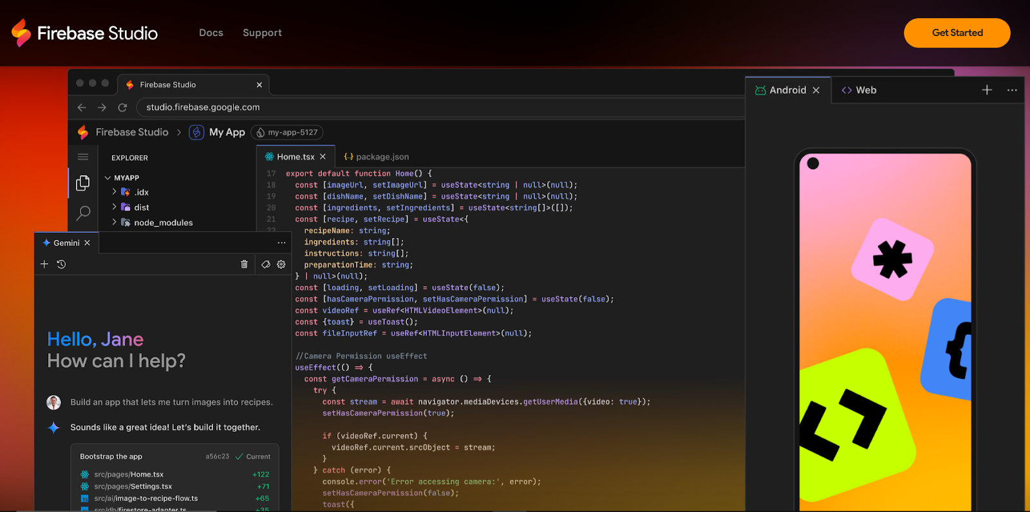1030x512 pixels.
Task: Open hamburger menu above activity bar
Action: (83, 157)
